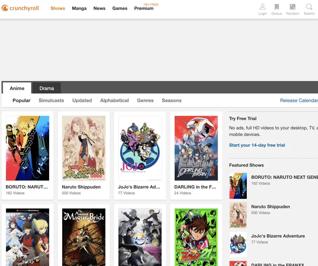The height and width of the screenshot is (266, 318).
Task: Open featured BORUTO small thumbnail
Action: coord(238,186)
